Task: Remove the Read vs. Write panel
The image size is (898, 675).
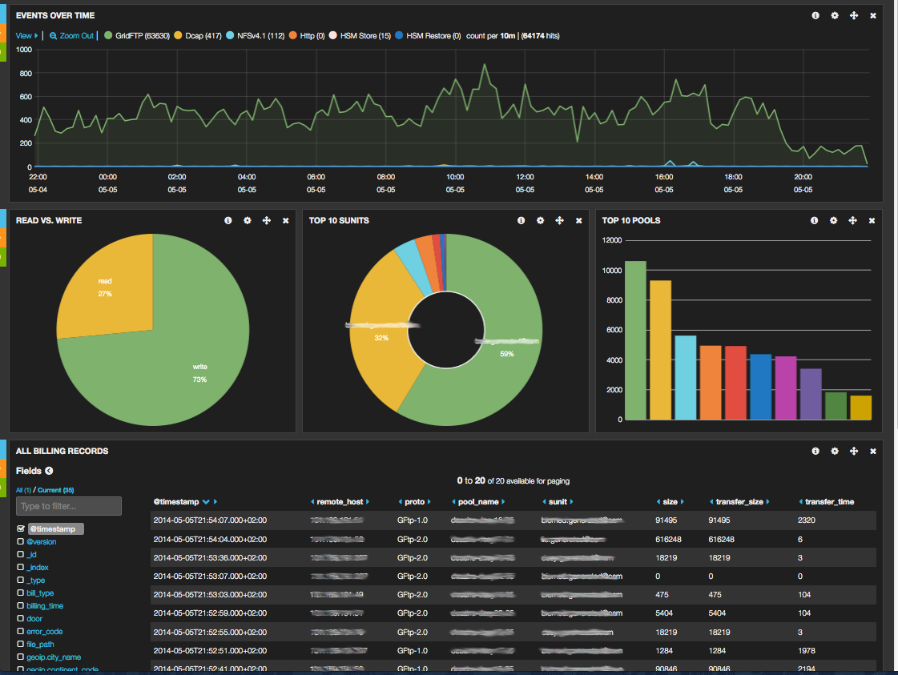Action: point(285,220)
